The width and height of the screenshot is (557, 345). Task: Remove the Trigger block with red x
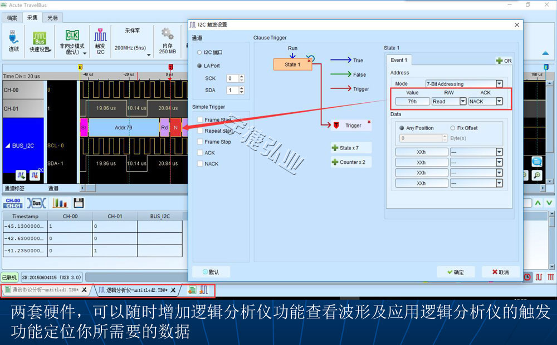coord(369,122)
